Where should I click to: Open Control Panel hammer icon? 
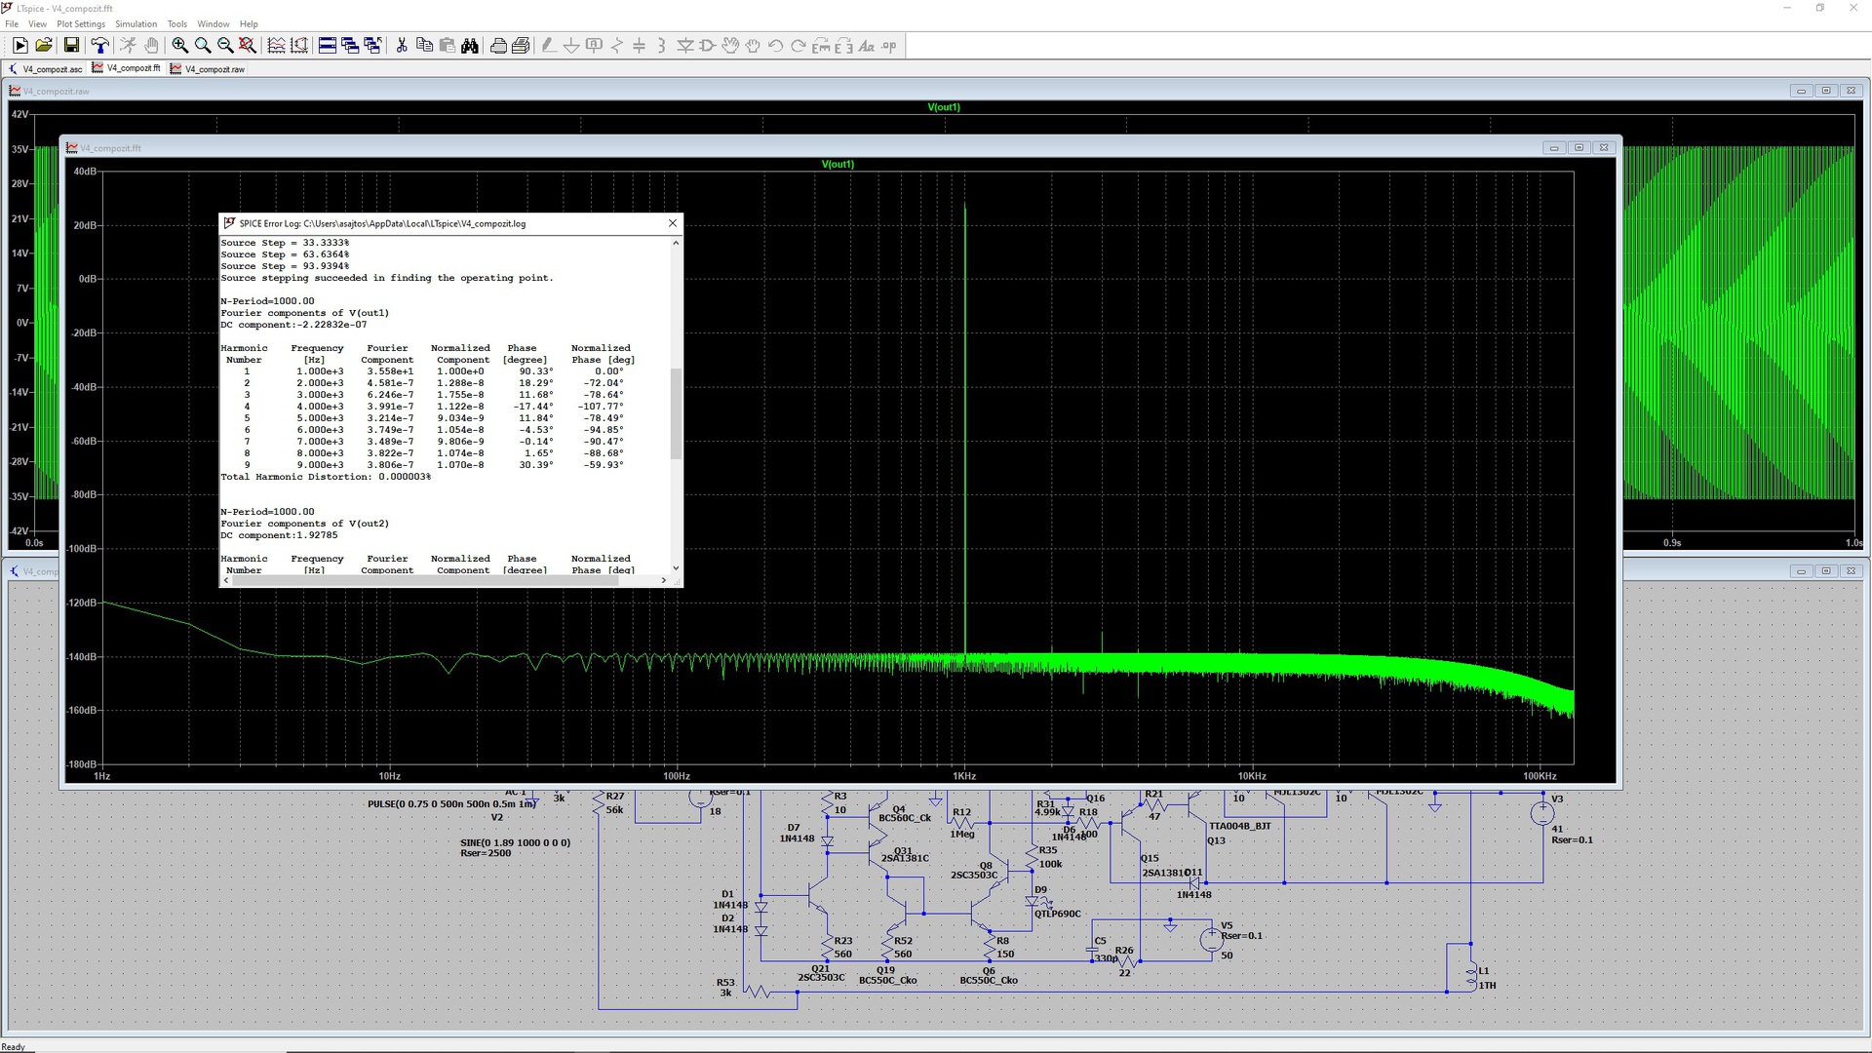99,46
